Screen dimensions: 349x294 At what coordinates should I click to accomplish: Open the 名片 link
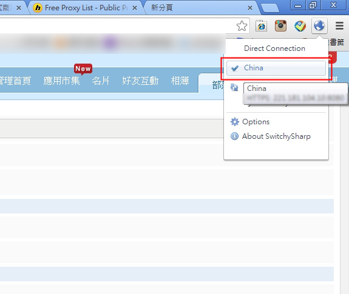tap(101, 81)
